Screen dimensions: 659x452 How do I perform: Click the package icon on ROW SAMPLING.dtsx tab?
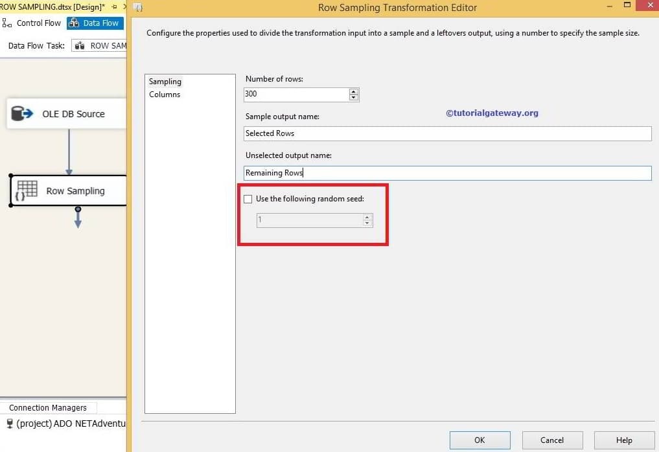pos(4,5)
